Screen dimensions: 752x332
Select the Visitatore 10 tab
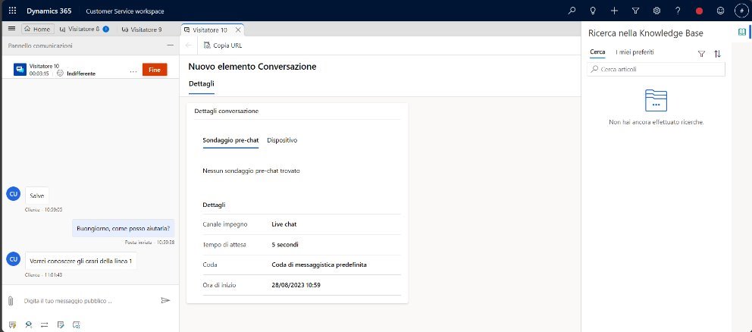(209, 30)
